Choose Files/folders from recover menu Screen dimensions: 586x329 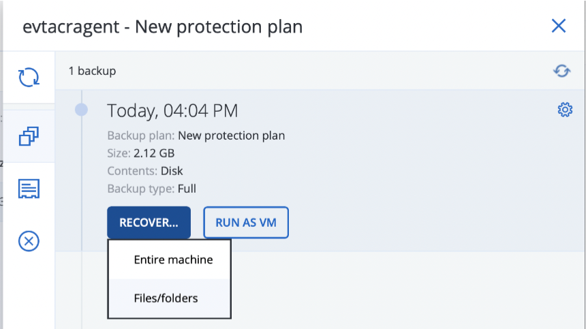pyautogui.click(x=166, y=298)
